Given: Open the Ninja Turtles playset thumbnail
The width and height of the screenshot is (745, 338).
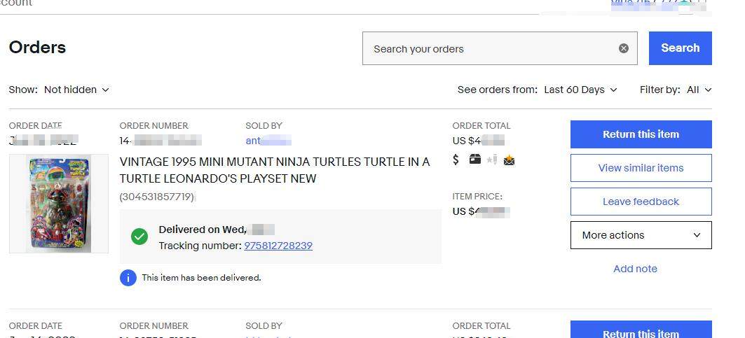Looking at the screenshot, I should (x=59, y=204).
